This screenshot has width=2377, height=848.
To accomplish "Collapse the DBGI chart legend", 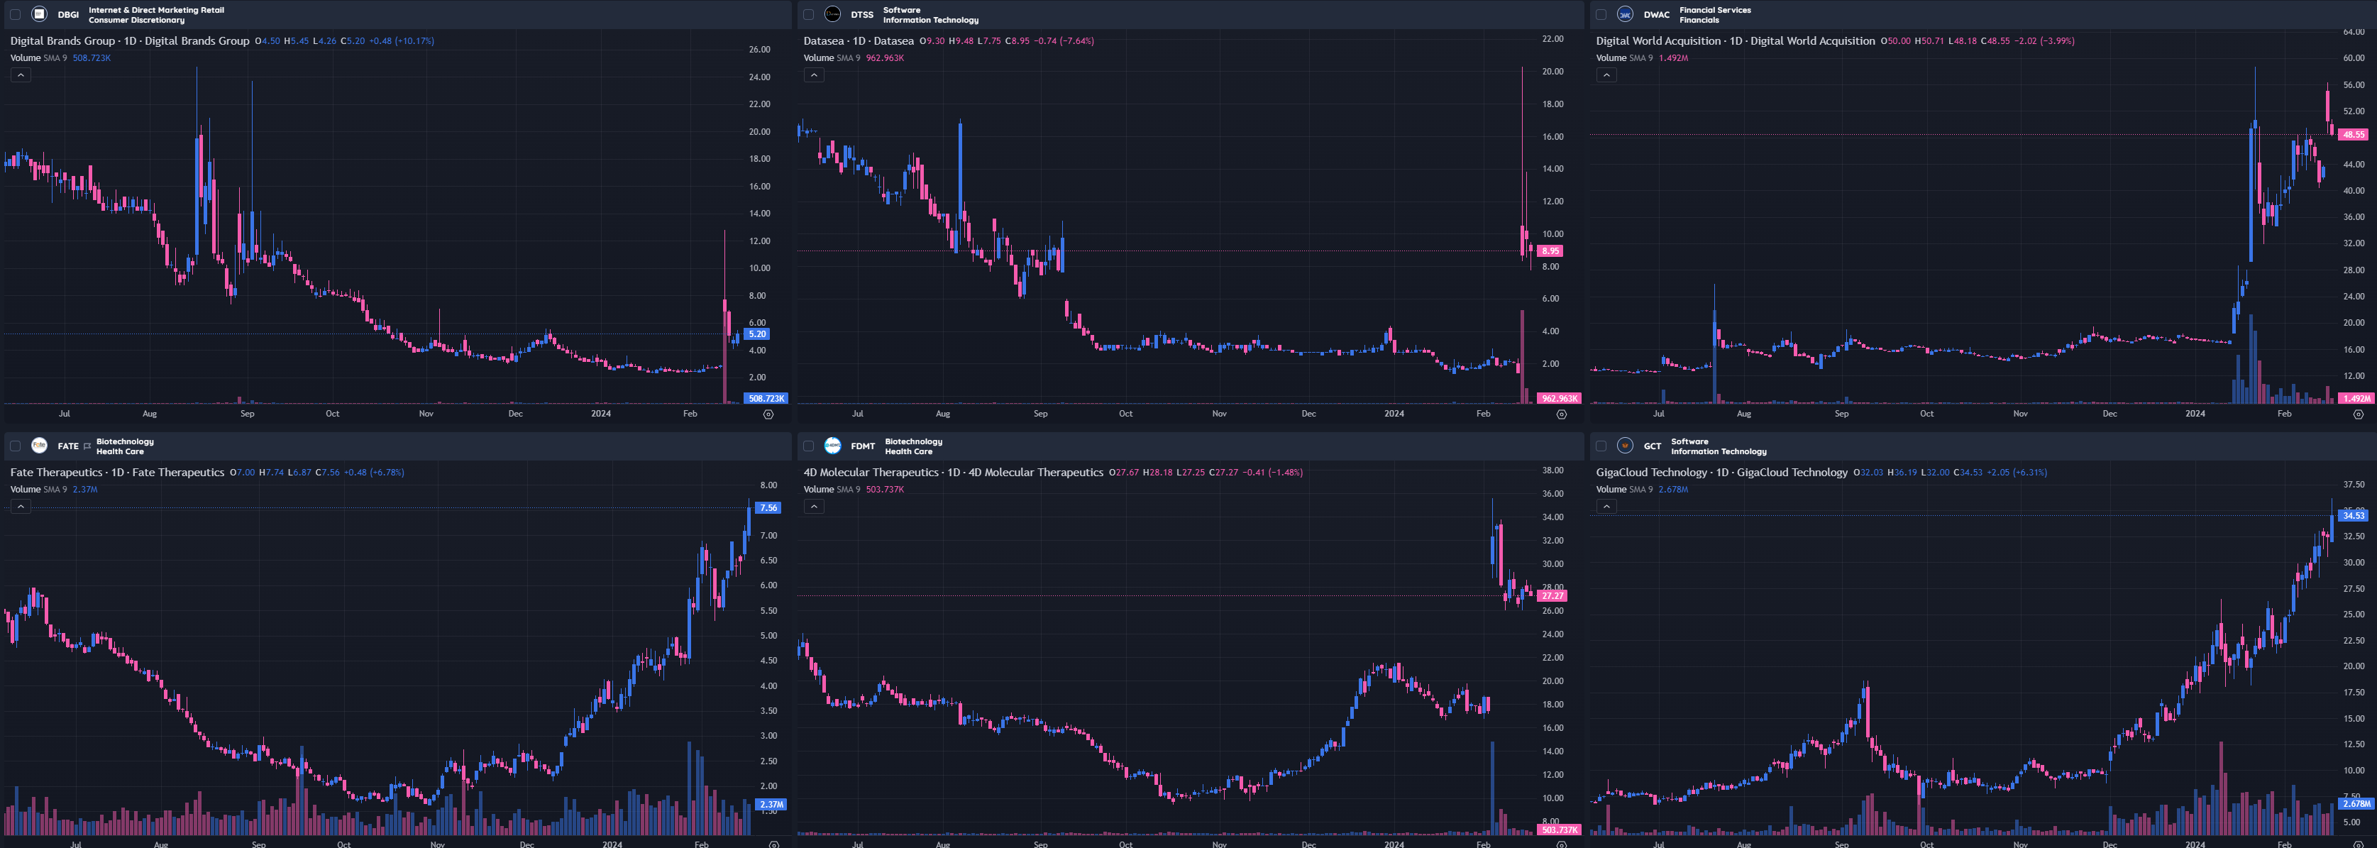I will click(x=21, y=75).
